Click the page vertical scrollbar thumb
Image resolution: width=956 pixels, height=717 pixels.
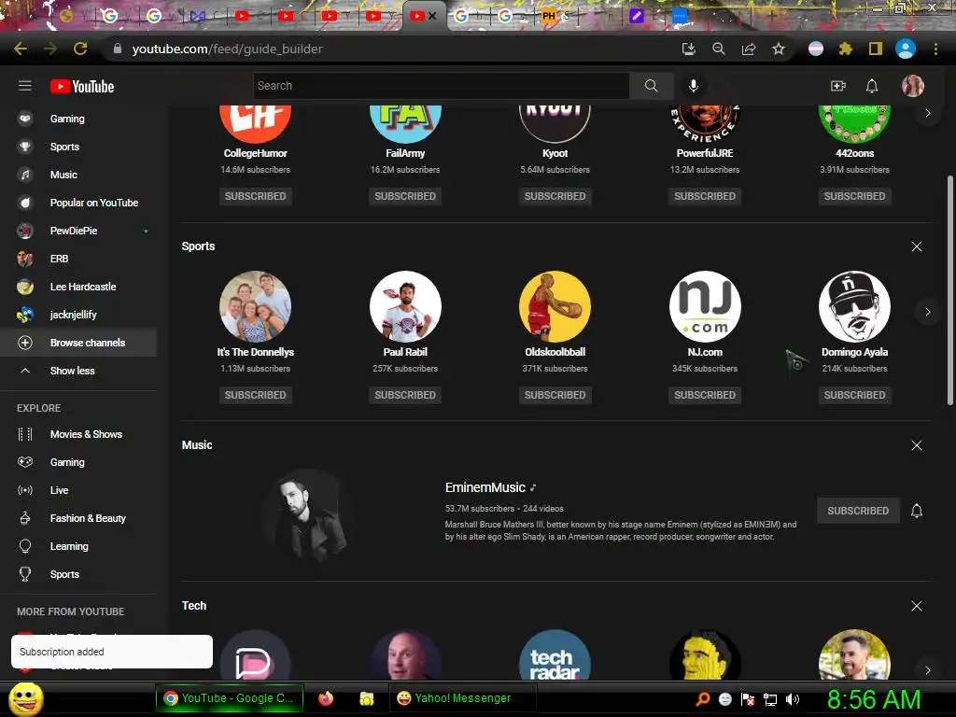click(x=949, y=289)
